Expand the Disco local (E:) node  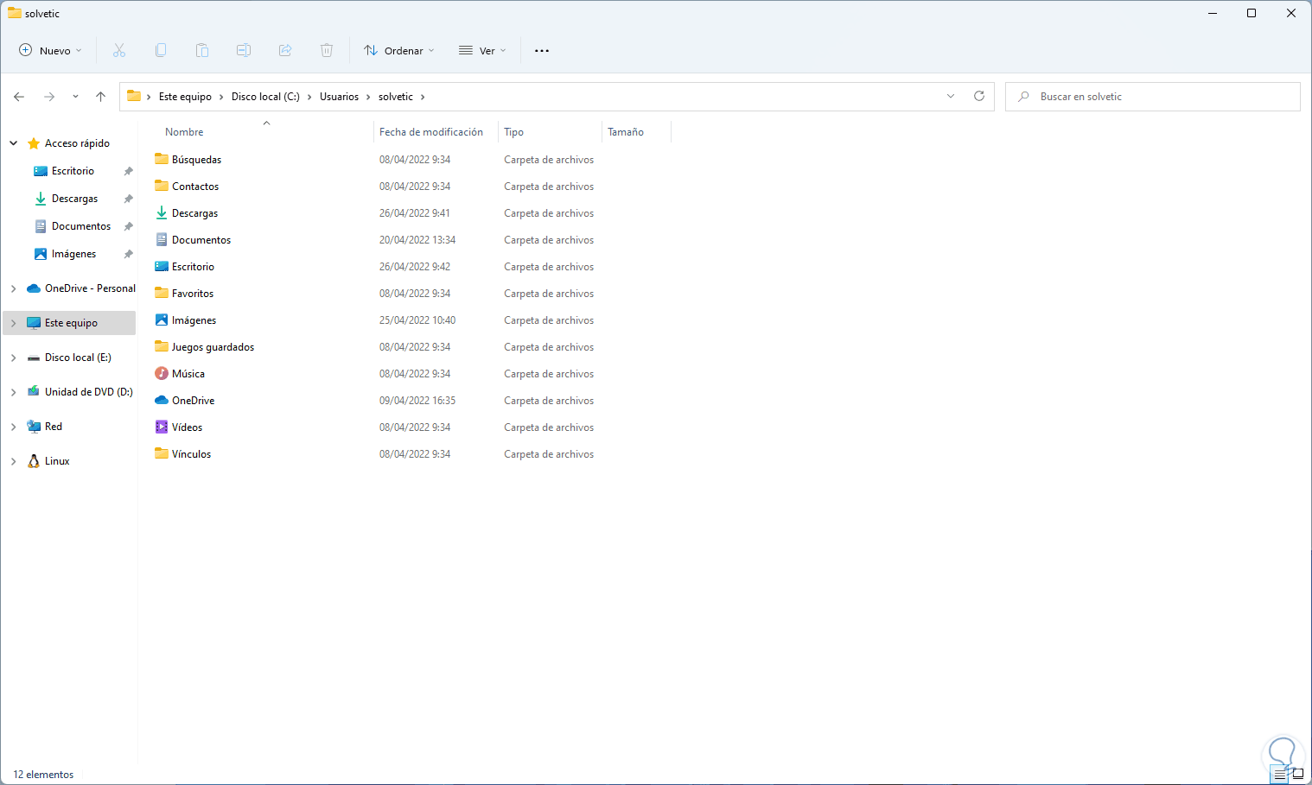pos(14,358)
